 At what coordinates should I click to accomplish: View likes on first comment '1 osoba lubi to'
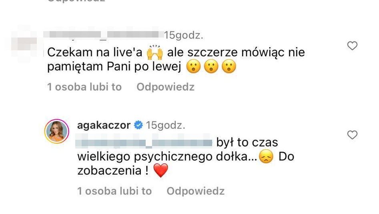click(x=84, y=87)
